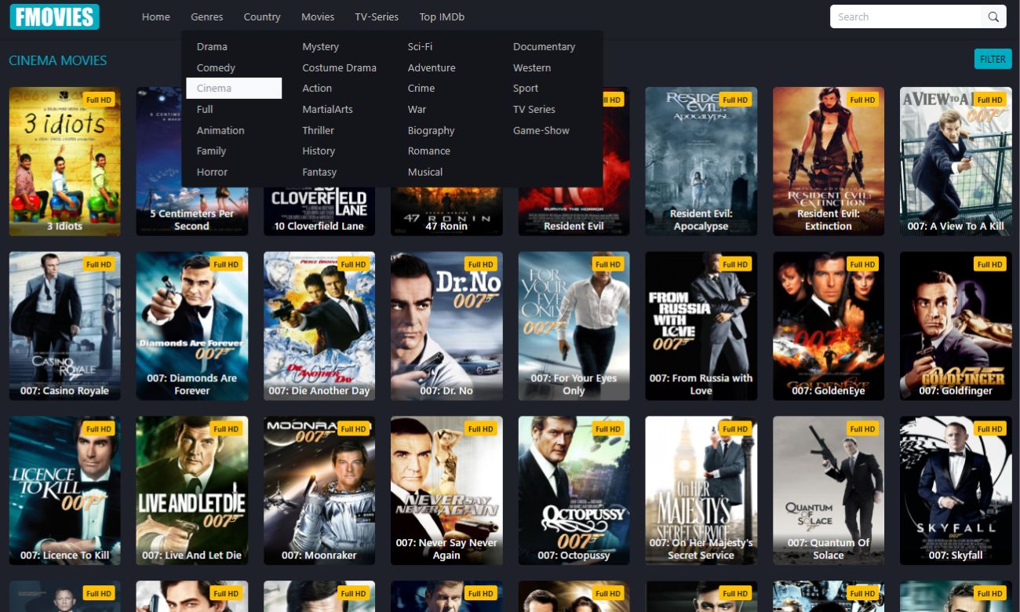Open the Home nav item
The height and width of the screenshot is (612, 1020).
tap(155, 16)
